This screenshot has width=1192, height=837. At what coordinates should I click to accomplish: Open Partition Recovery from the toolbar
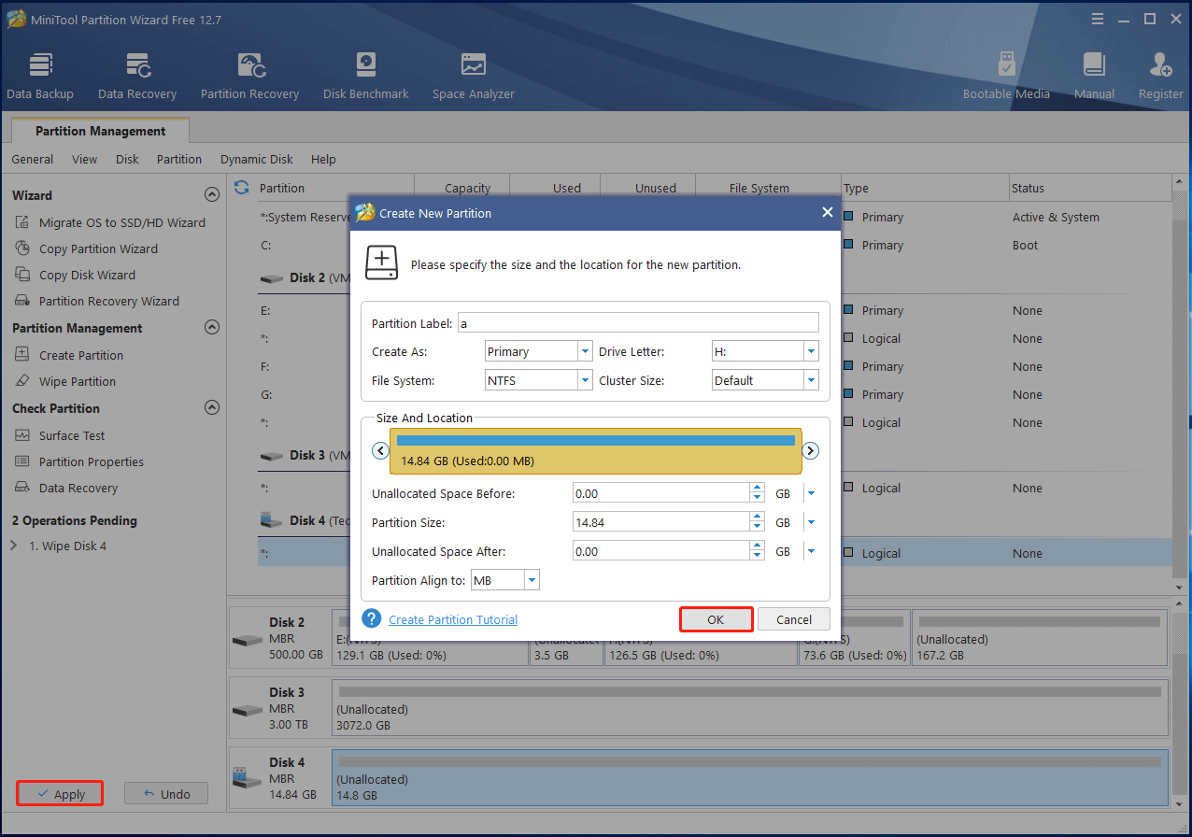click(x=249, y=76)
